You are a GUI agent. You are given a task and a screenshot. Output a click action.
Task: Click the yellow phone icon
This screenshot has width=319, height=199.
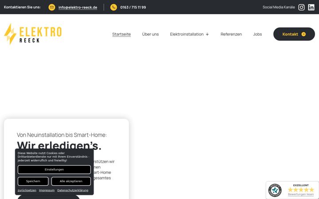(113, 8)
